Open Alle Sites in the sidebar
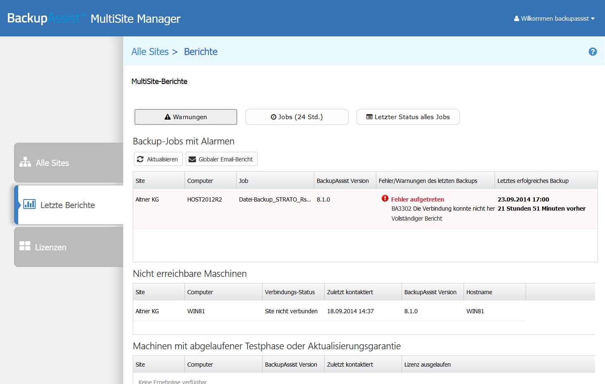The image size is (605, 384). 69,163
